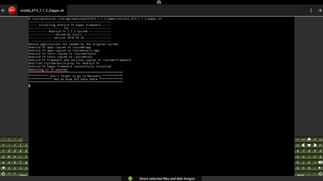
Task: Tap the shift key on left keypad
Action: click(3, 173)
